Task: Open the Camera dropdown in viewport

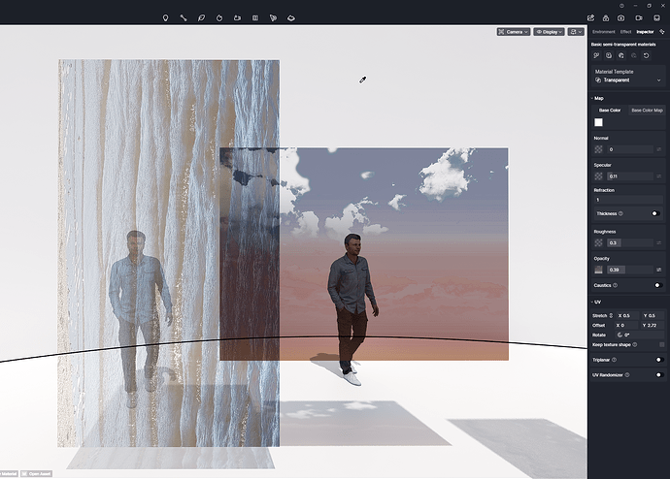Action: point(513,32)
